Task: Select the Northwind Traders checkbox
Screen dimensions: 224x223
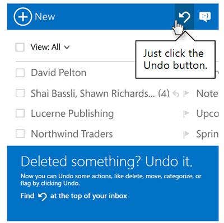Action: pos(20,134)
